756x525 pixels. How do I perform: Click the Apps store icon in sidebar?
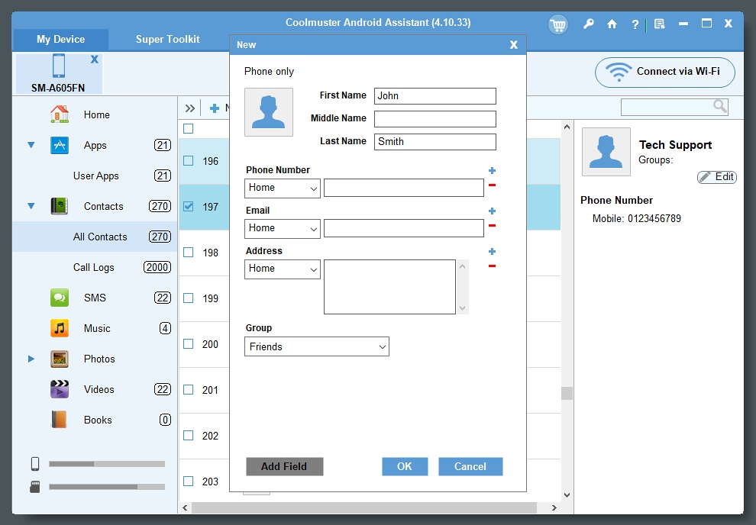(60, 145)
